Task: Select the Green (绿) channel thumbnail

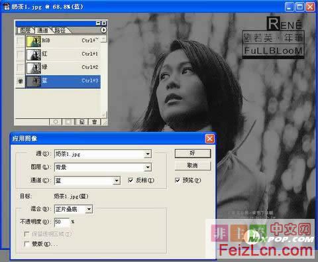Action: tap(34, 68)
